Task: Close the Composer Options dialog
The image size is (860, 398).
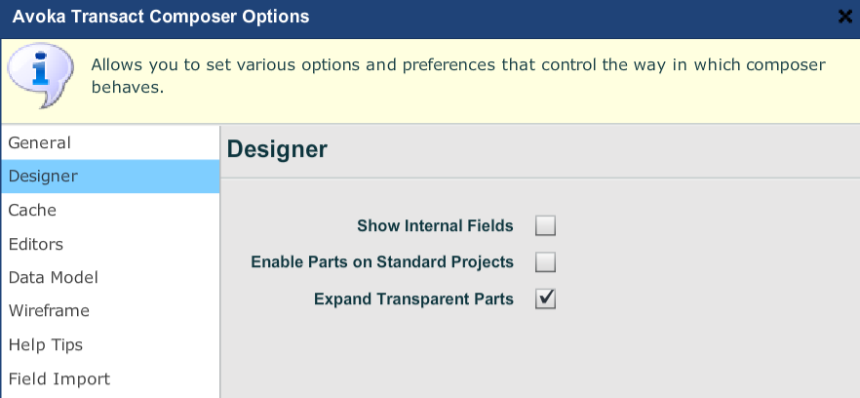Action: (845, 17)
